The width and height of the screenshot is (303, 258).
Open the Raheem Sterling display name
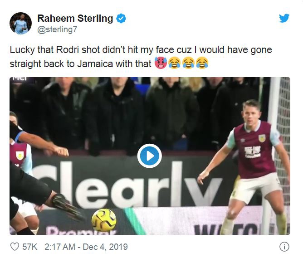click(x=75, y=19)
